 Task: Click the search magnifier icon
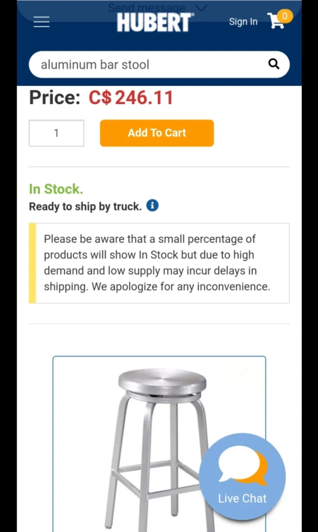click(x=274, y=64)
